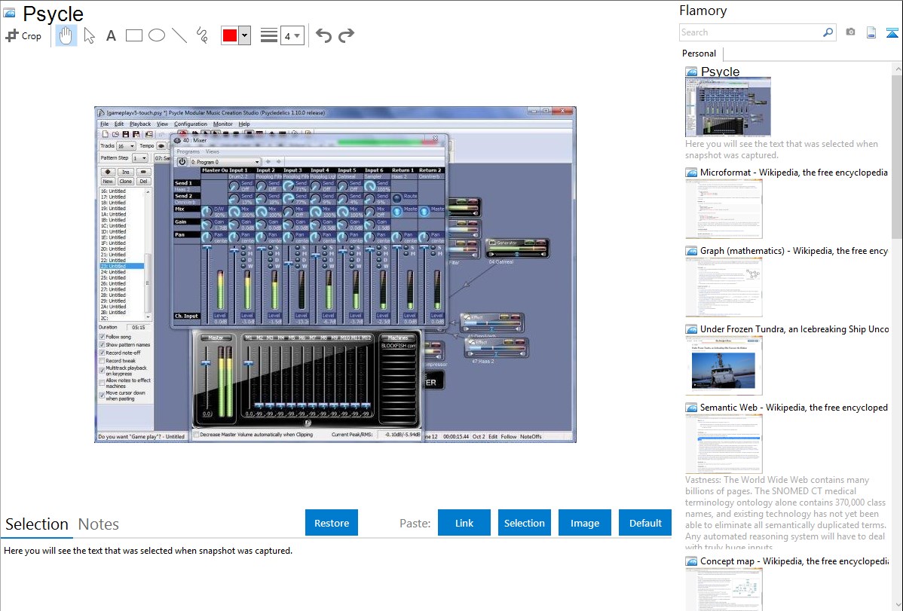Redo the last annotation
903x611 pixels.
[x=346, y=35]
